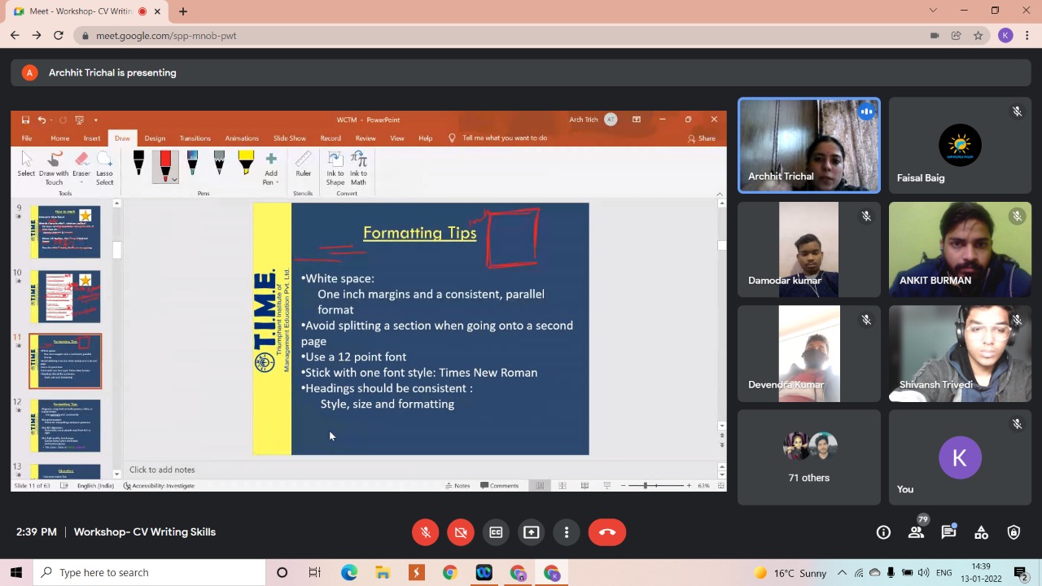Unmute your microphone in Meet

pyautogui.click(x=425, y=532)
